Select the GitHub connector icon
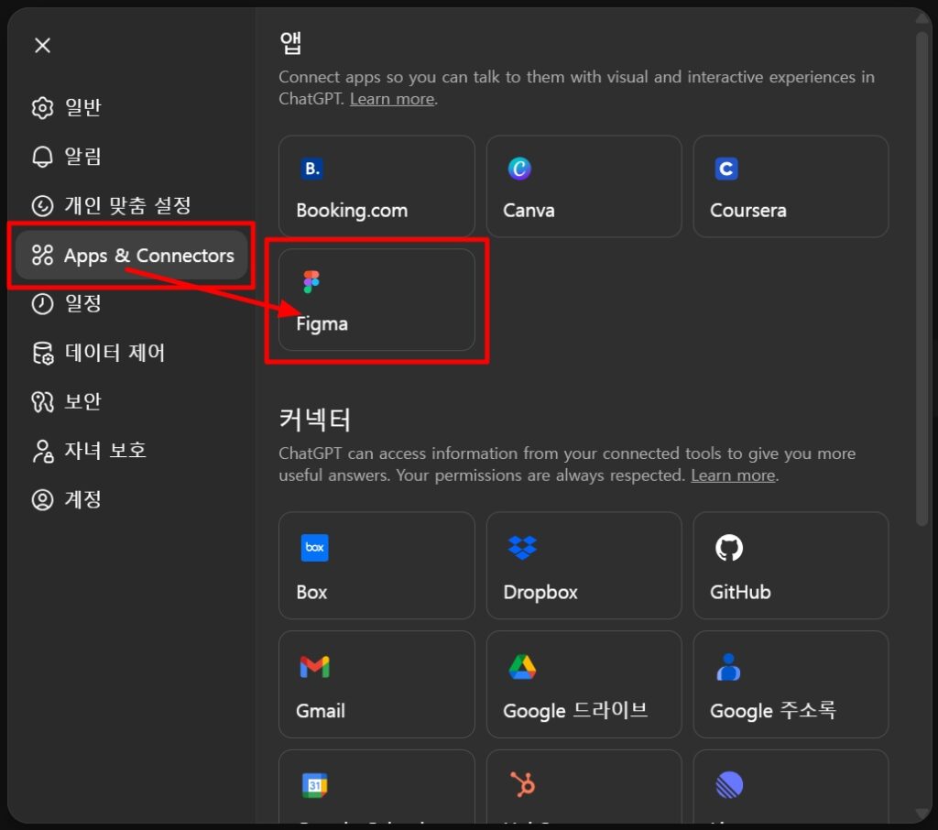The height and width of the screenshot is (830, 938). click(x=728, y=548)
